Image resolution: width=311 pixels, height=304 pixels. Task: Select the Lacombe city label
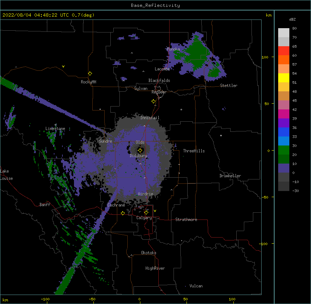tap(162, 69)
